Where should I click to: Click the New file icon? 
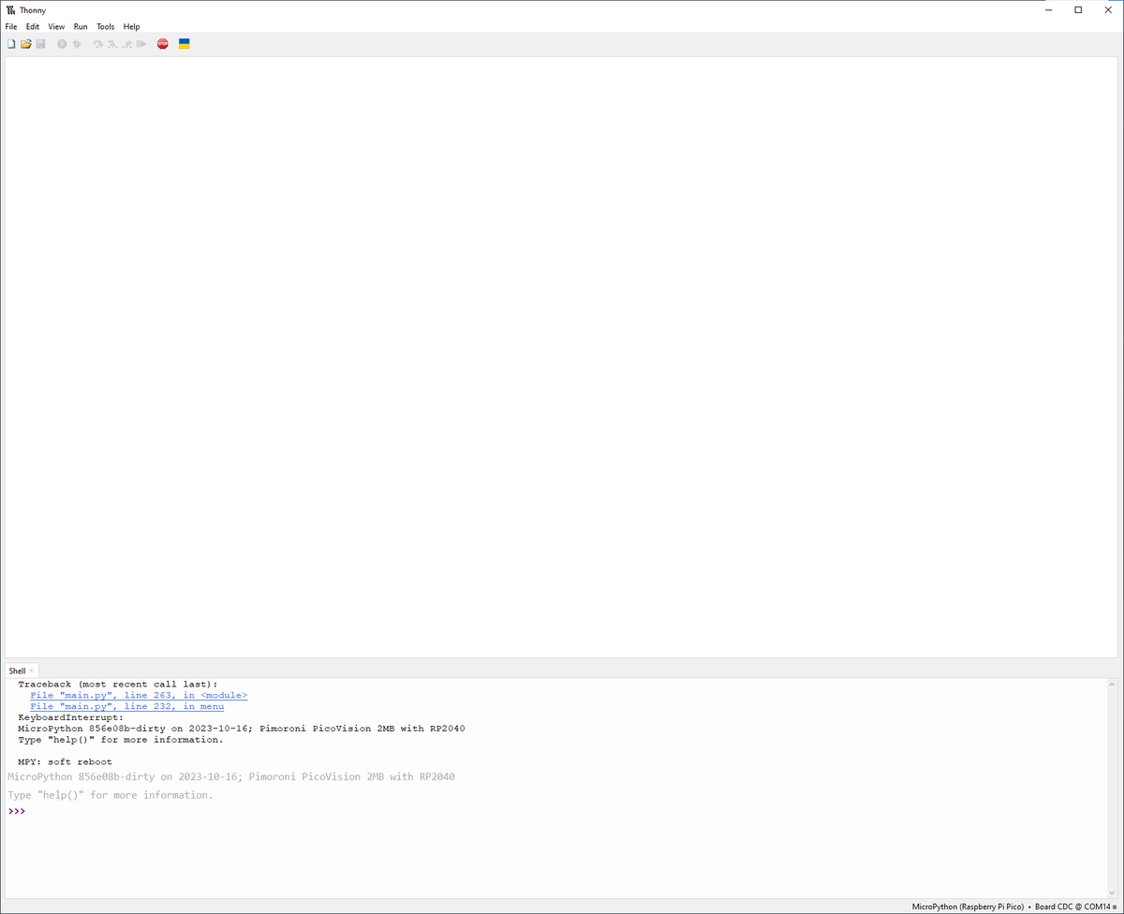11,44
